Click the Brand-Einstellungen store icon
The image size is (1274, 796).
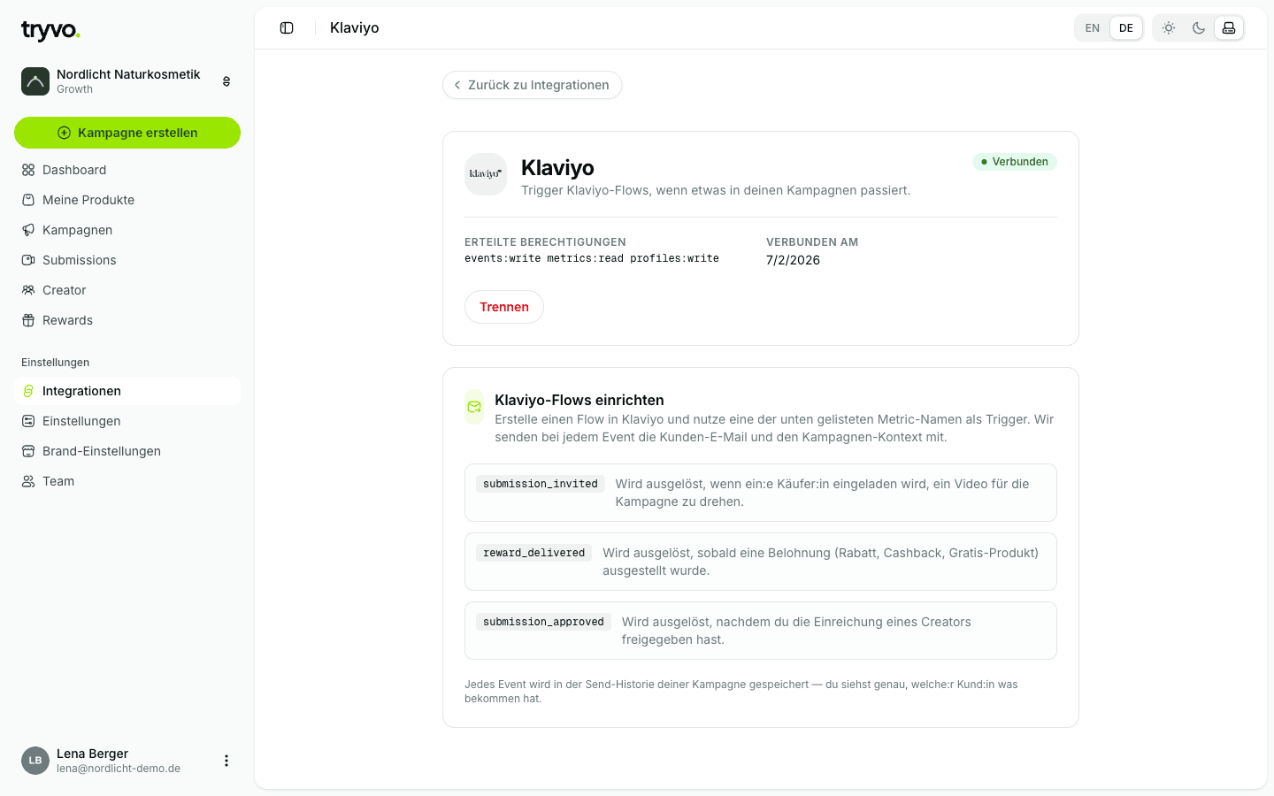(28, 451)
